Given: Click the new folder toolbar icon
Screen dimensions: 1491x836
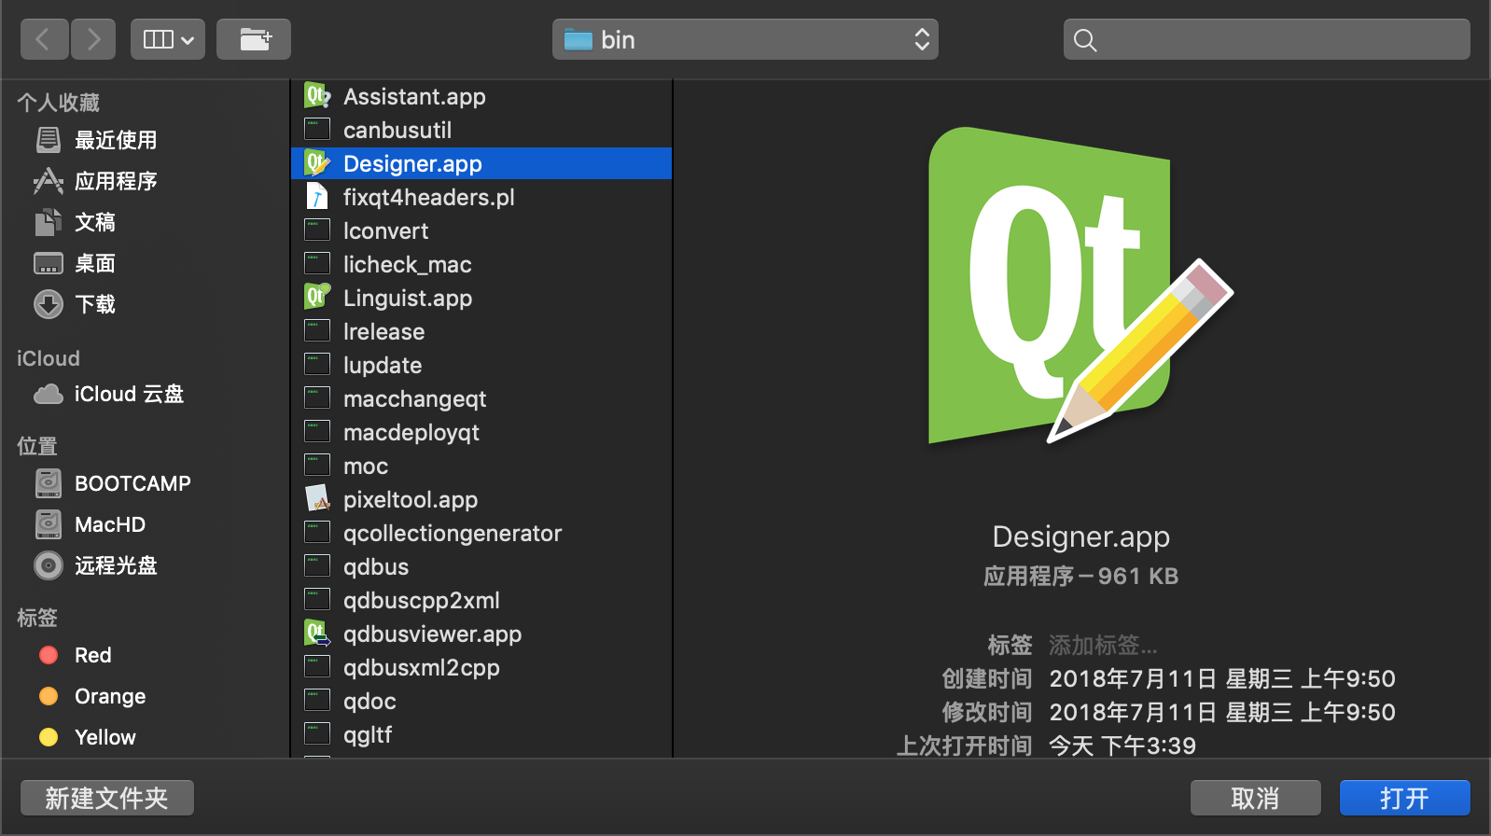Looking at the screenshot, I should pos(254,39).
